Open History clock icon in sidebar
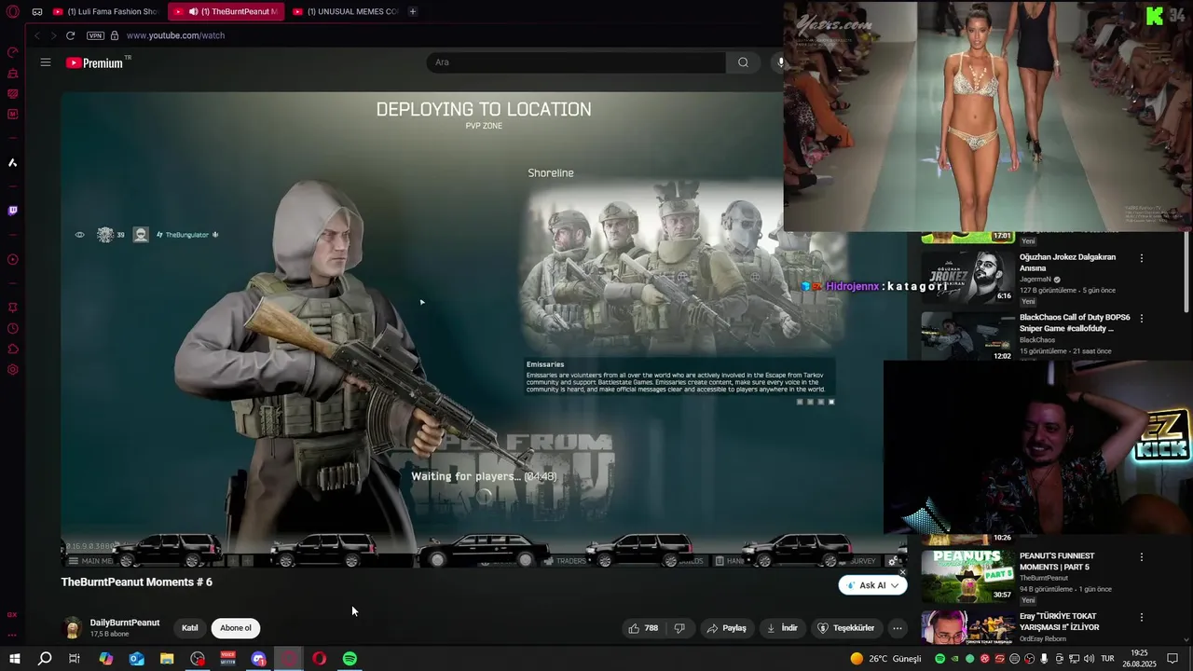This screenshot has height=671, width=1193. 13,328
